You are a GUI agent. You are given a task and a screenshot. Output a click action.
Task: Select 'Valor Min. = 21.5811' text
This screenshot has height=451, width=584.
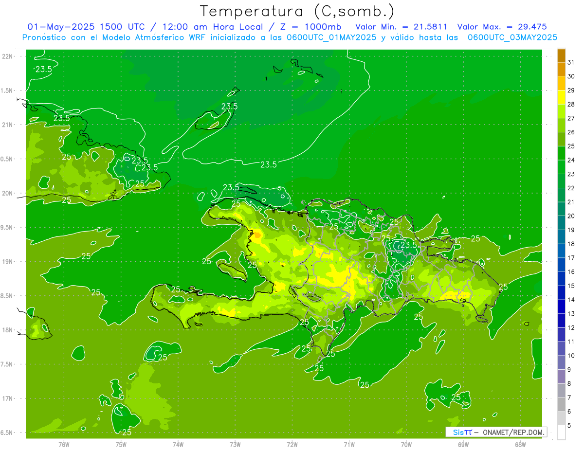(401, 27)
